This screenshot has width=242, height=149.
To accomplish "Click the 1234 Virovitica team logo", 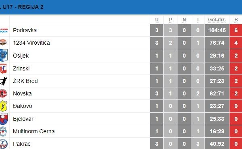I will click(x=4, y=42).
